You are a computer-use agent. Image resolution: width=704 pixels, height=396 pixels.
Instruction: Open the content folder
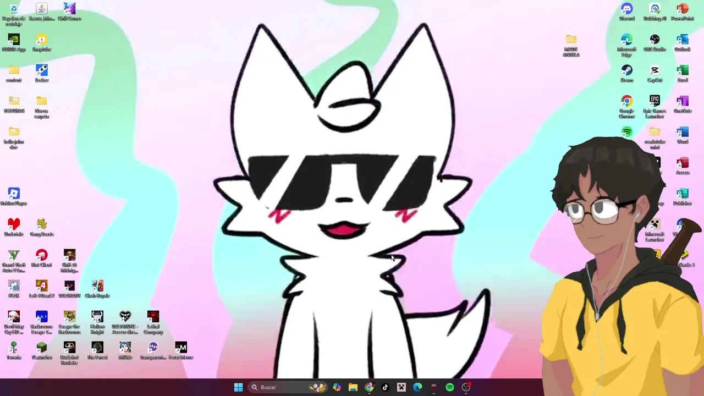pos(14,74)
